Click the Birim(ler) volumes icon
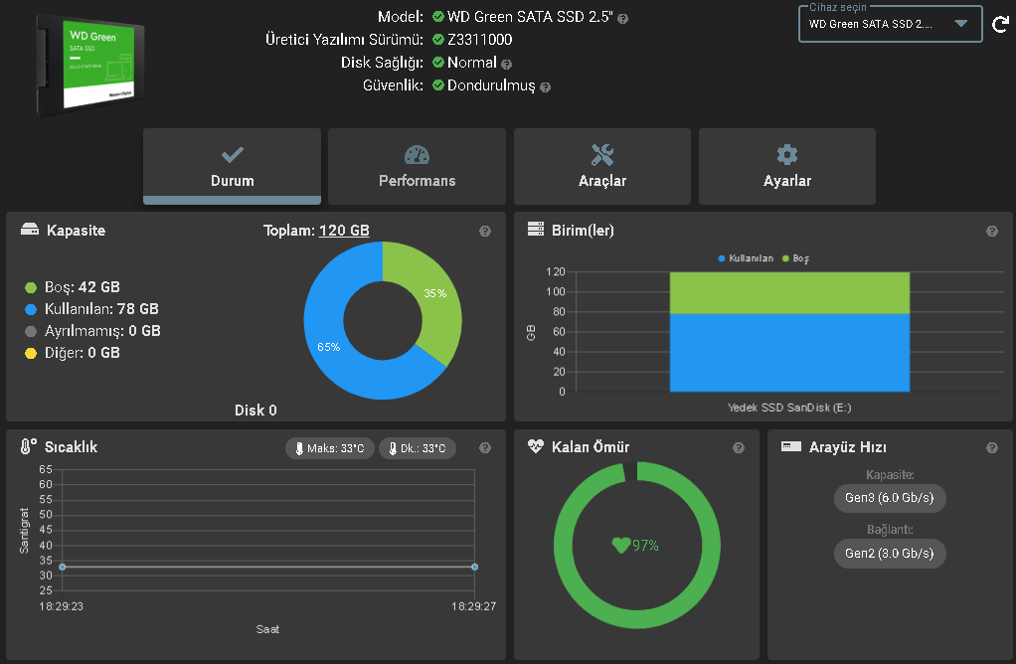The height and width of the screenshot is (664, 1016). click(535, 230)
